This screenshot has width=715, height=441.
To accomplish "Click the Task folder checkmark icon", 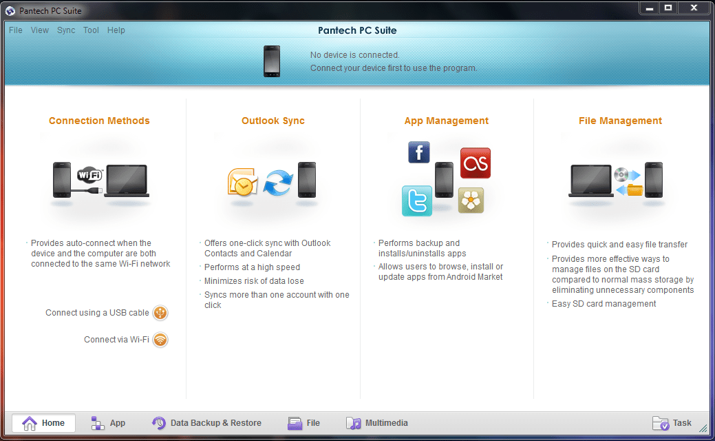I will 661,424.
